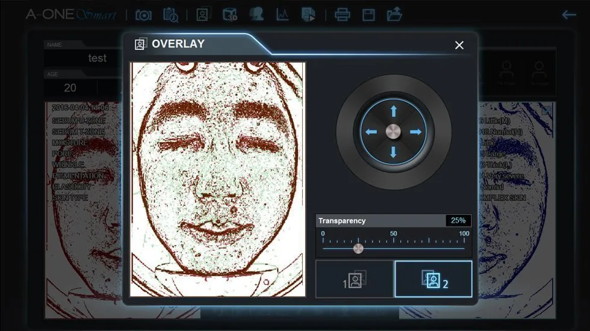The width and height of the screenshot is (590, 331).
Task: Click the open folder export icon
Action: (394, 14)
